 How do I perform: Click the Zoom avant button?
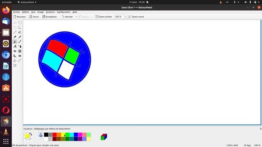point(136,17)
